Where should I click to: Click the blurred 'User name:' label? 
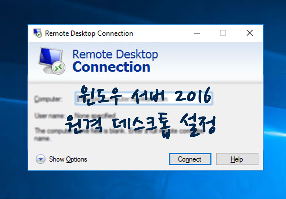pos(49,116)
